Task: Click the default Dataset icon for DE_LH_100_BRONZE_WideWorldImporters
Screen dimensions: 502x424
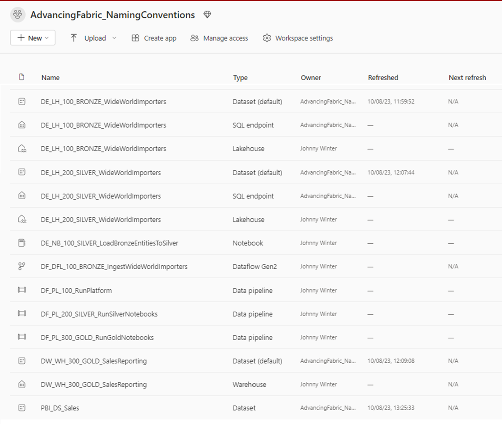Action: tap(21, 101)
